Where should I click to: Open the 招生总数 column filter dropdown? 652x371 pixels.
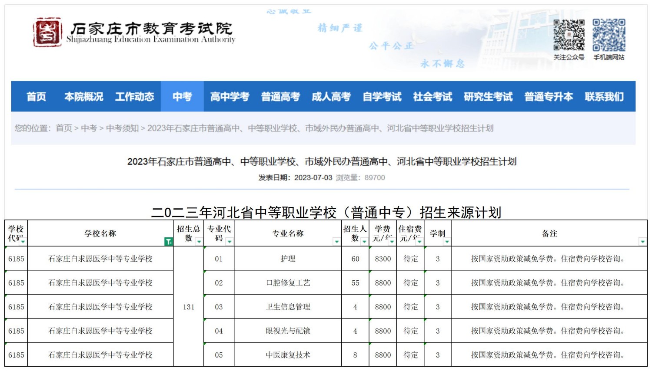click(x=199, y=242)
